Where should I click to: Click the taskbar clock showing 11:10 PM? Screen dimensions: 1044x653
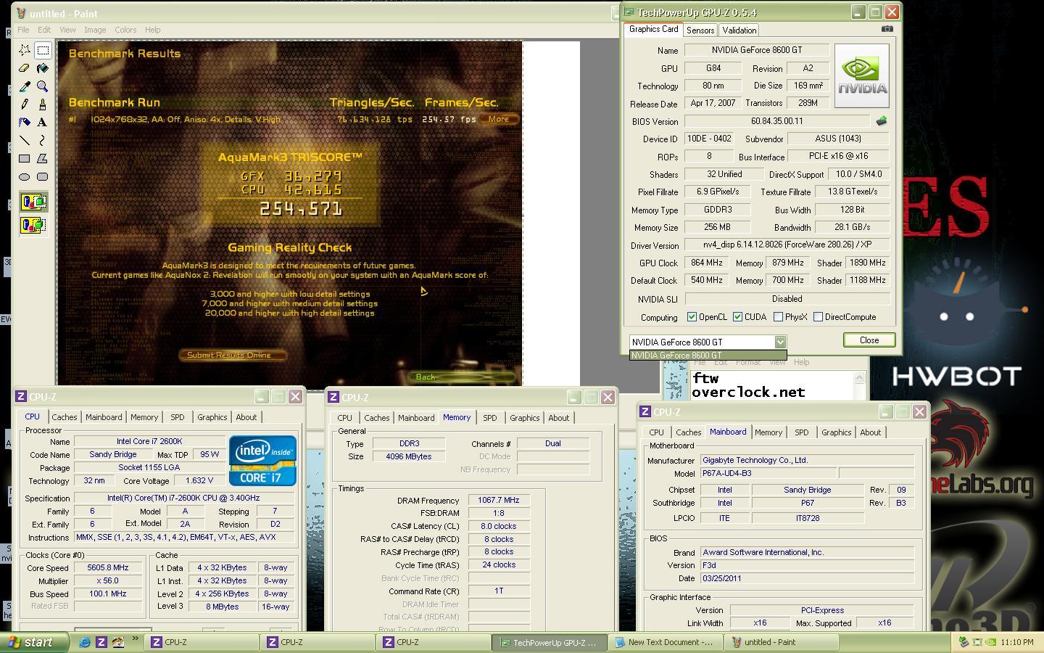tap(1016, 642)
